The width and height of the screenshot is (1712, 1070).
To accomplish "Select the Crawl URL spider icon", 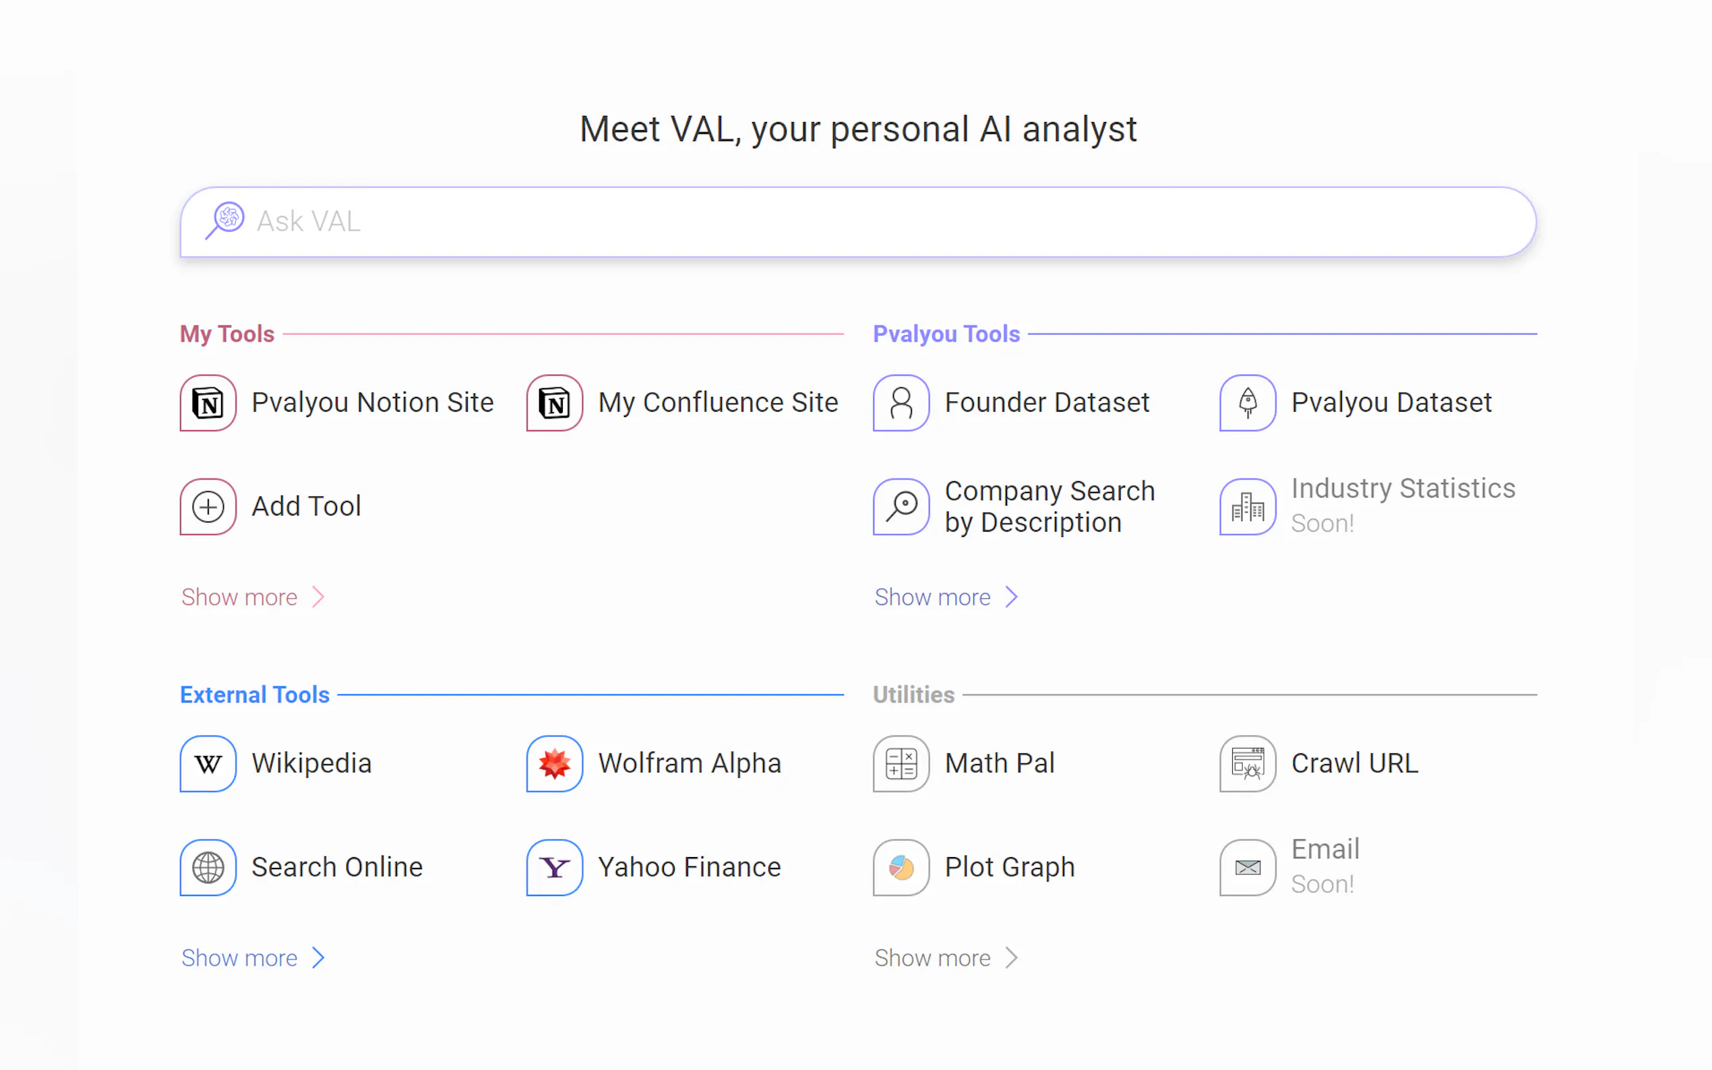I will coord(1247,763).
